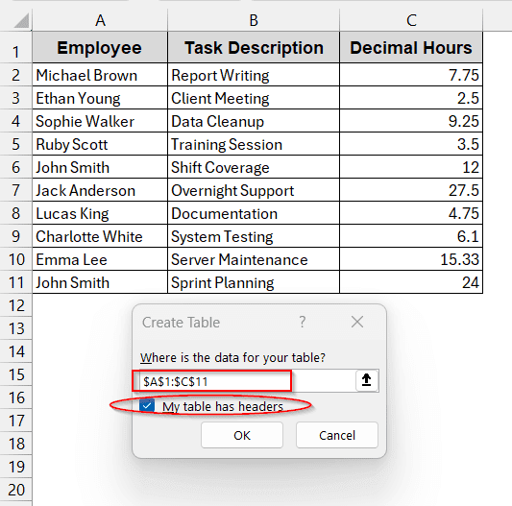This screenshot has height=506, width=512.
Task: Select row 1 header
Action: tap(16, 48)
